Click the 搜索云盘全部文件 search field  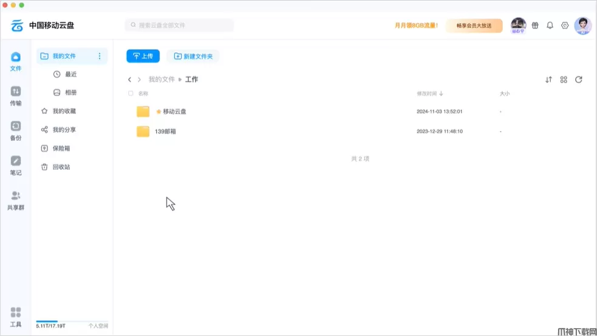[180, 25]
